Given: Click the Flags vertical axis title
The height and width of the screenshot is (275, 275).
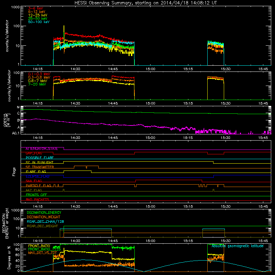Looking at the screenshot, I should [14, 172].
